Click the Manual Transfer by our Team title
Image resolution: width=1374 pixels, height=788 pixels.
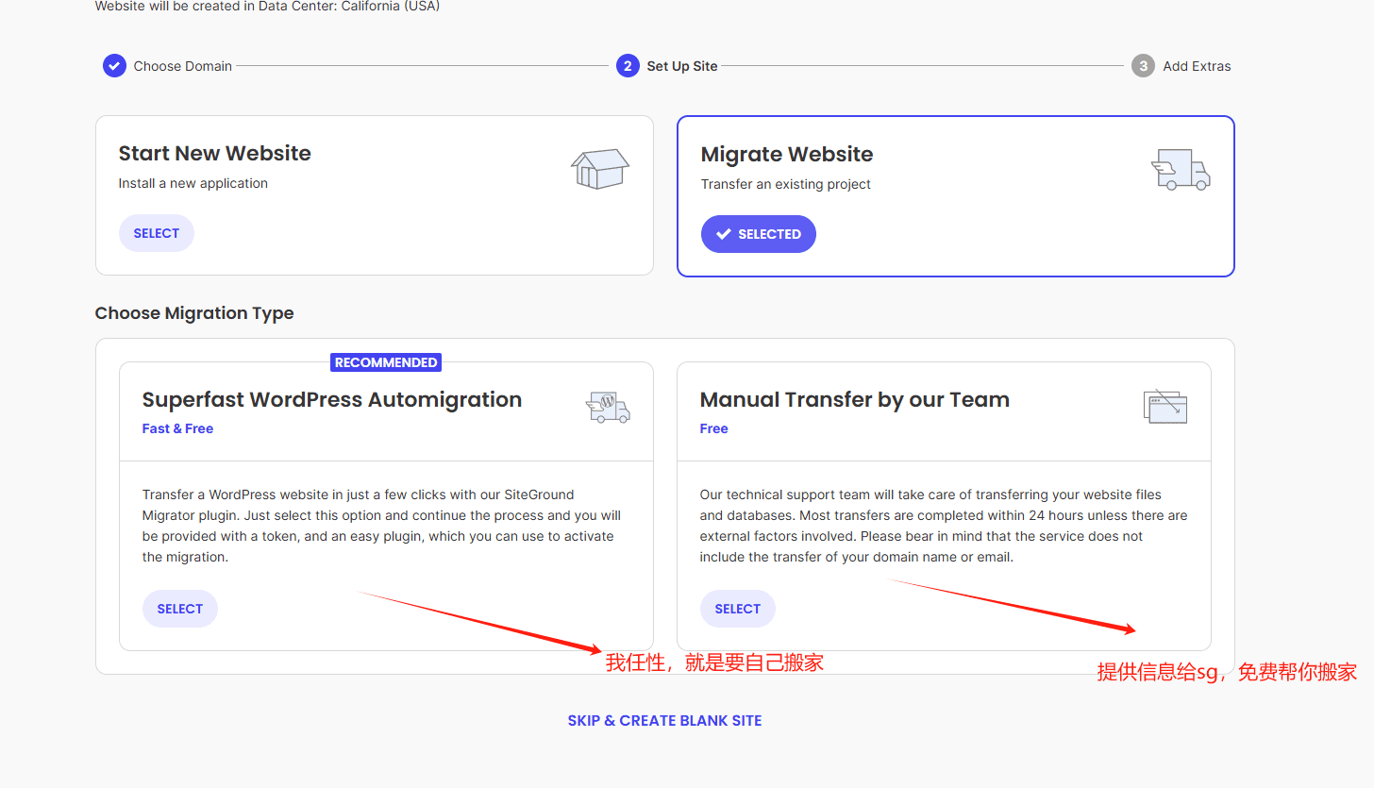(x=855, y=399)
